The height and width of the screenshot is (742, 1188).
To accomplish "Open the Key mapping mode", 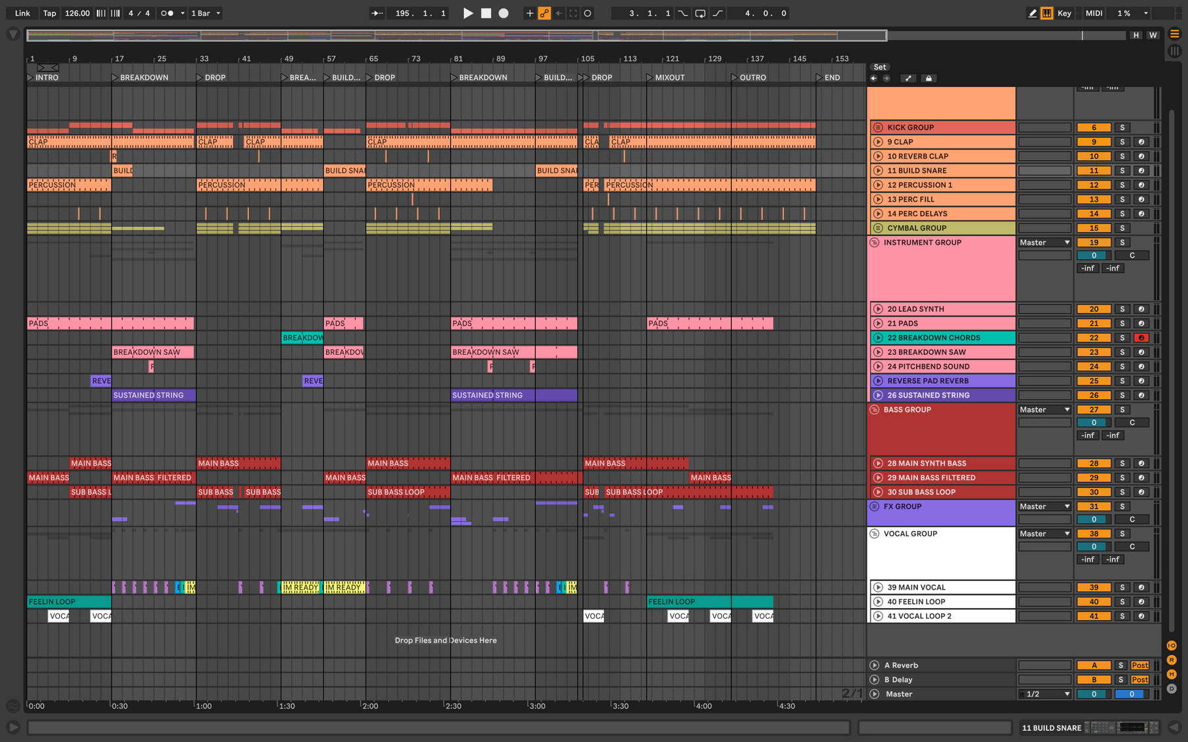I will 1064,13.
